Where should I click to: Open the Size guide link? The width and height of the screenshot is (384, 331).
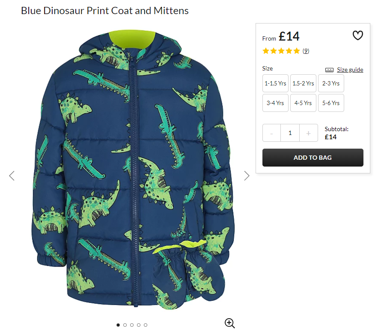(350, 70)
